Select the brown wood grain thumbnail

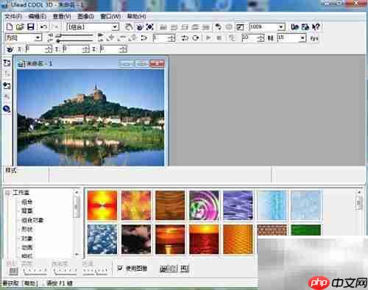pyautogui.click(x=170, y=205)
